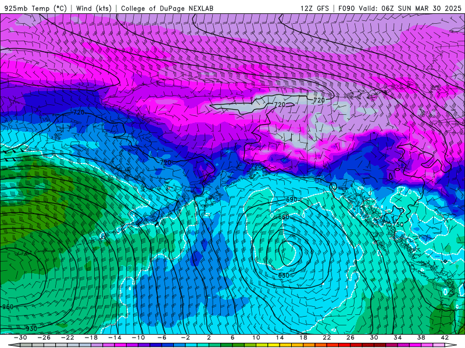Click the '-14' color scale value
This screenshot has width=465, height=348.
(x=115, y=338)
